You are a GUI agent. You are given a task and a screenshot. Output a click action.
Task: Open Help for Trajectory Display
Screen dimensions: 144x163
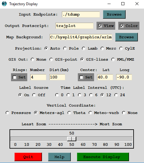[x=59, y=157]
